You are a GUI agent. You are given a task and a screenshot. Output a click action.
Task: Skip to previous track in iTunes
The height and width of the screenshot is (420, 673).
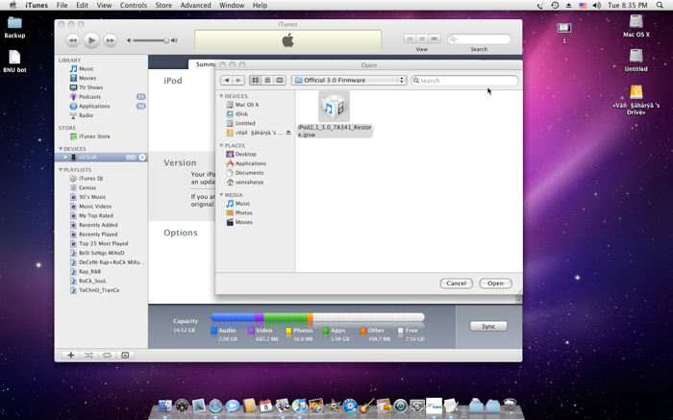pos(72,40)
